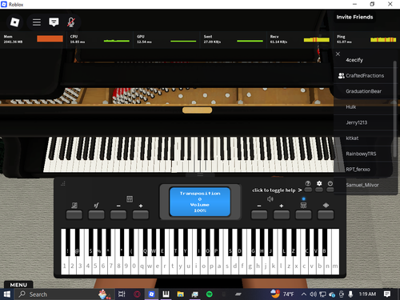The image size is (400, 300).
Task: Open the Mem performance stat panel
Action: point(33,39)
